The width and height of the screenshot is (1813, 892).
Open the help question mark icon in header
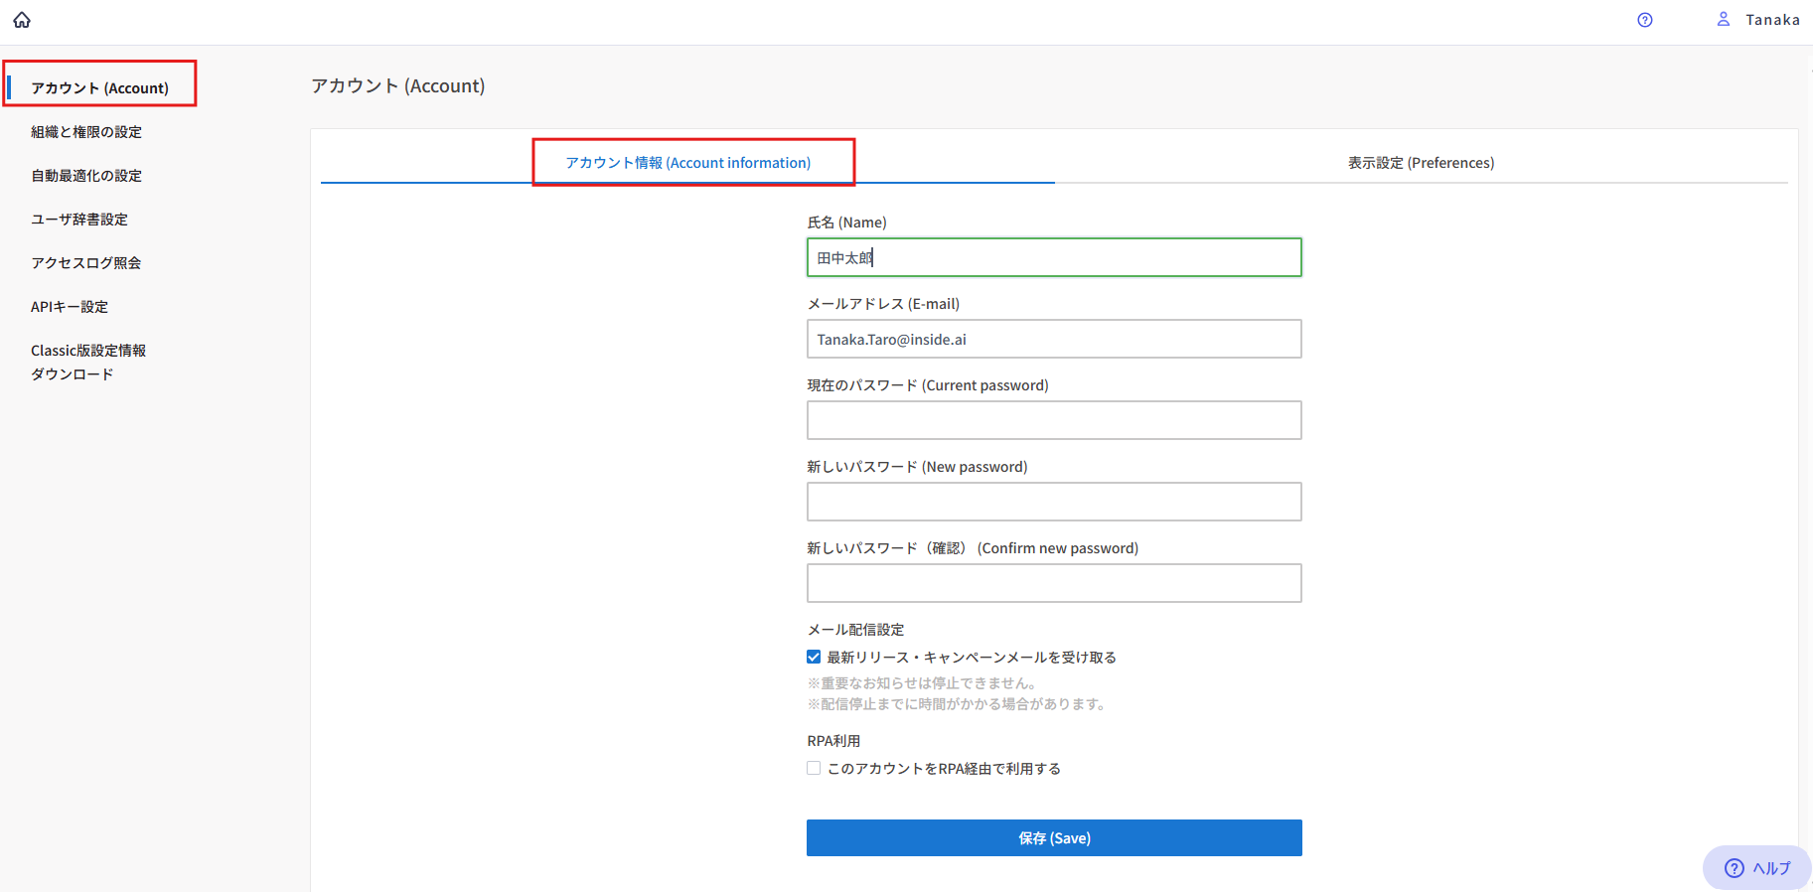1645,20
